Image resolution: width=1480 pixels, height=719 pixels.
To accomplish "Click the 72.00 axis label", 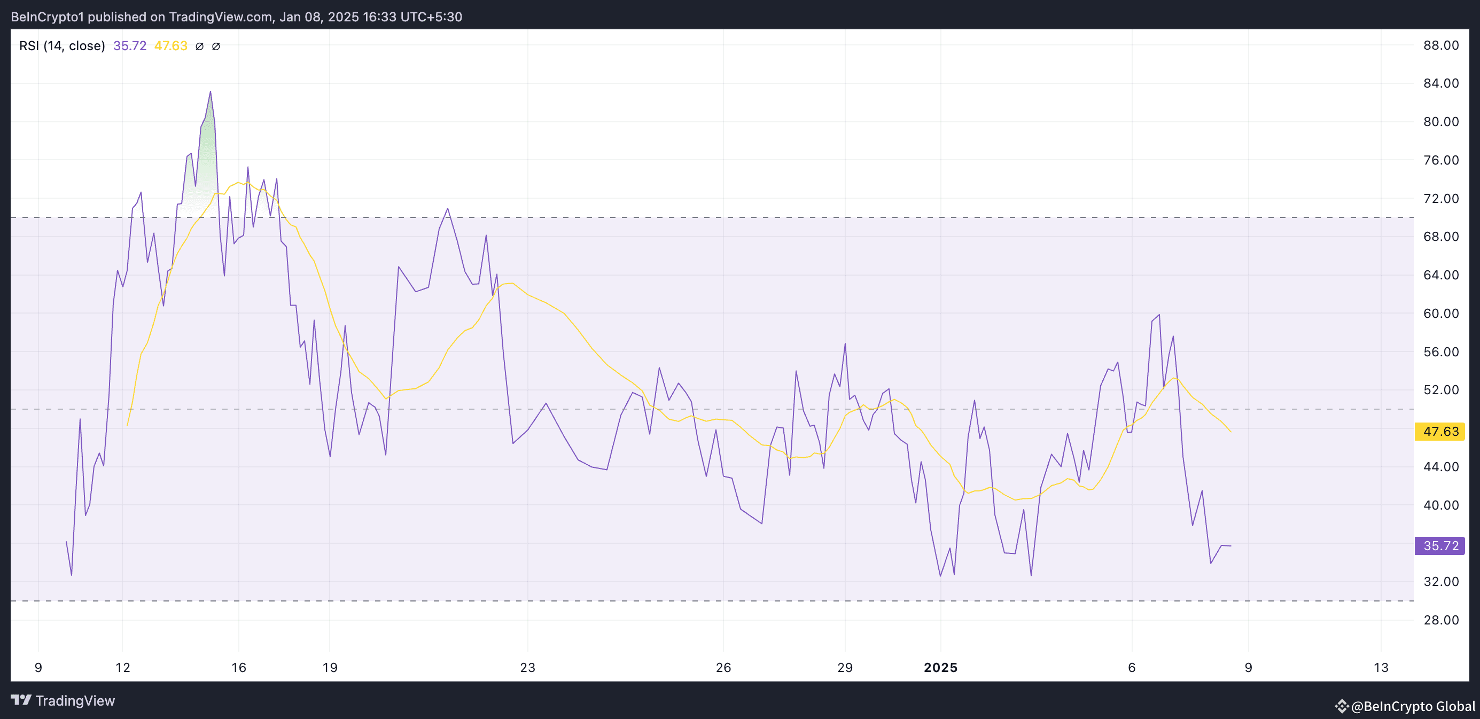I will point(1441,199).
